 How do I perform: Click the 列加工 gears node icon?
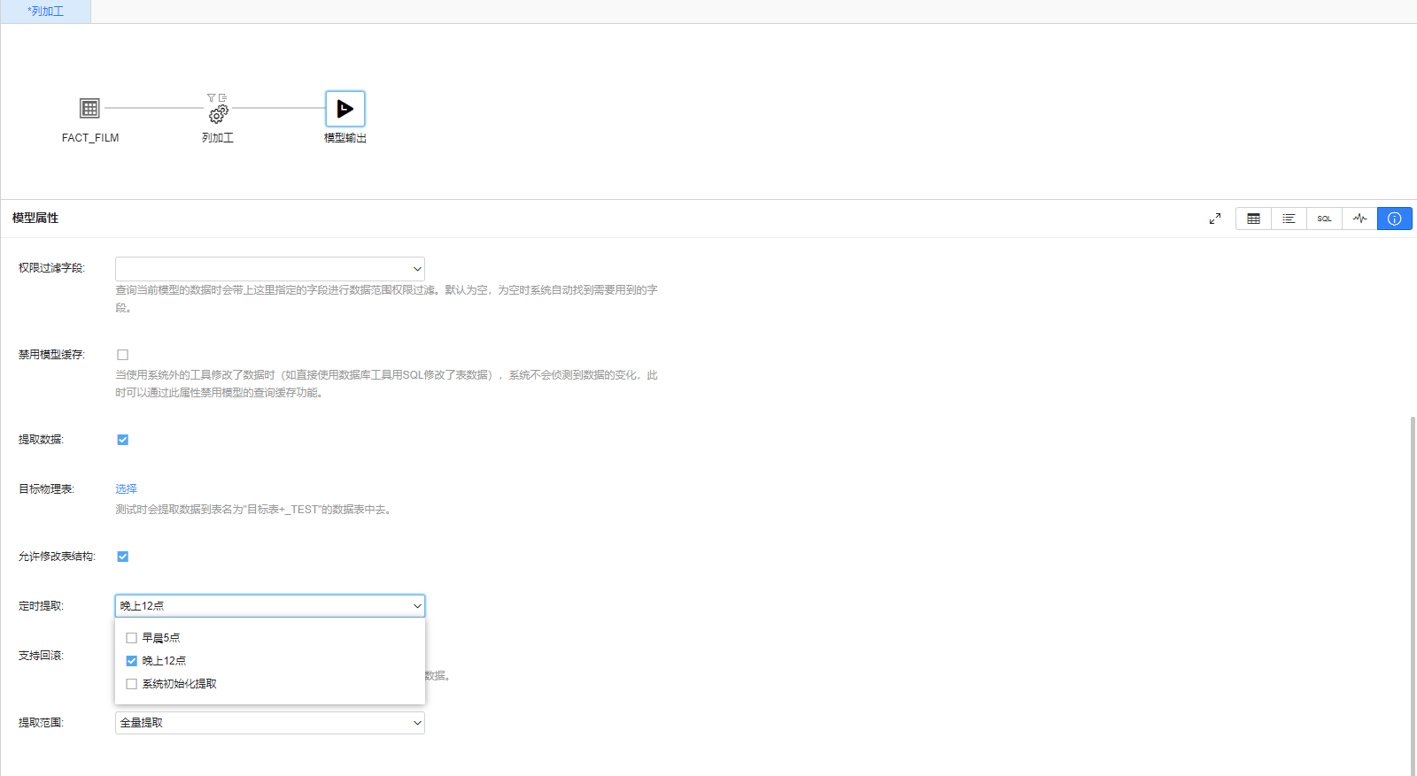[x=218, y=114]
